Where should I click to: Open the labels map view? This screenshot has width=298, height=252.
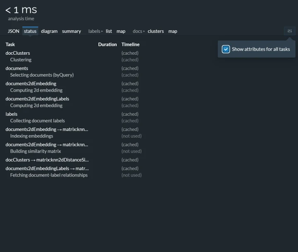pyautogui.click(x=121, y=31)
